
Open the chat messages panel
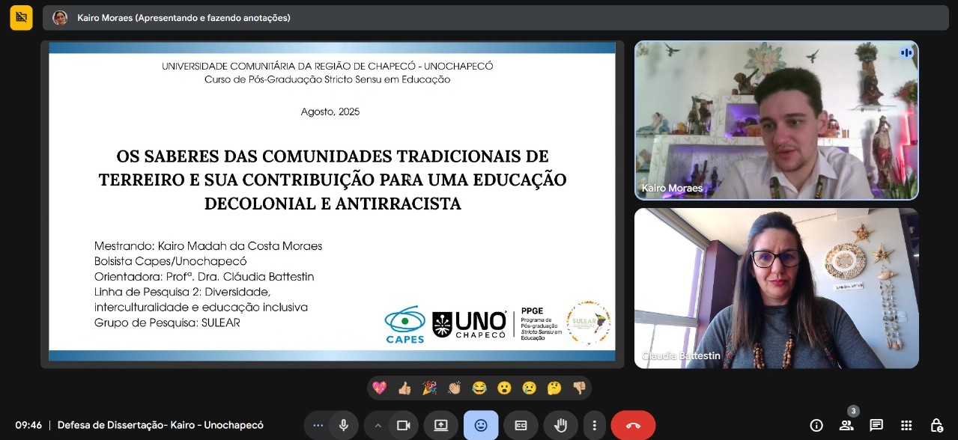pos(876,425)
